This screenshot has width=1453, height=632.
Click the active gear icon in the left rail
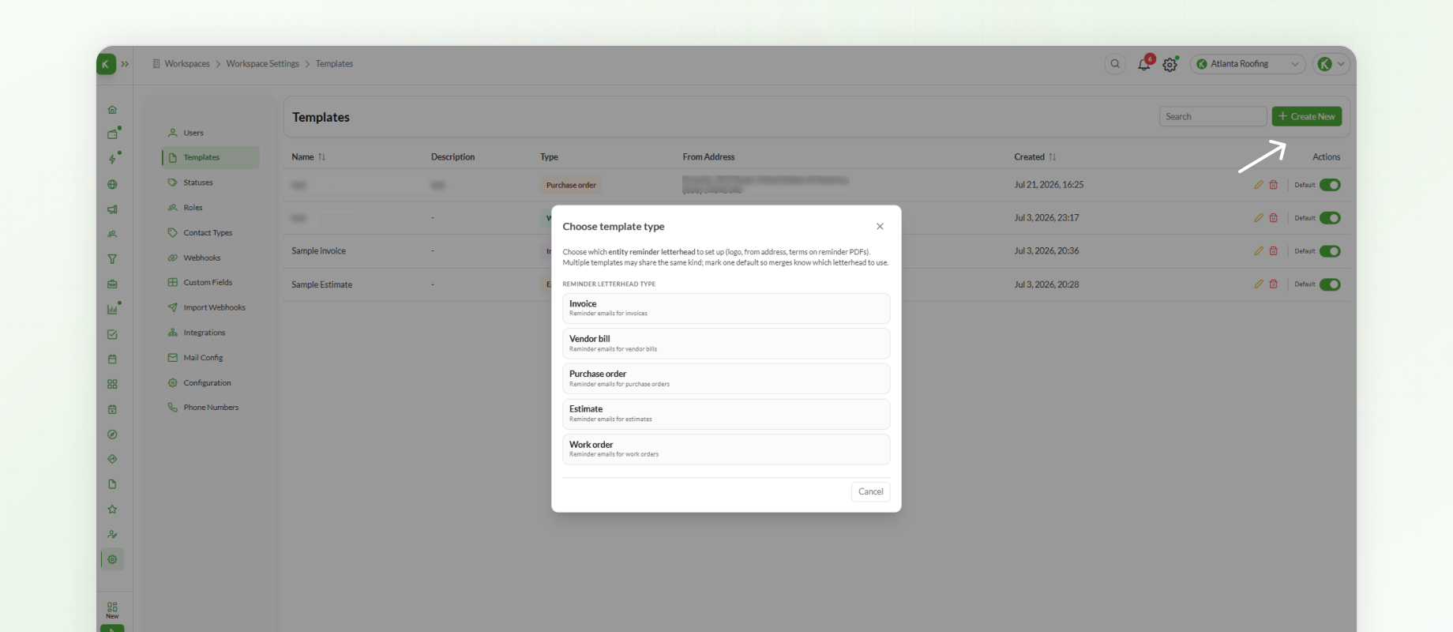[112, 559]
